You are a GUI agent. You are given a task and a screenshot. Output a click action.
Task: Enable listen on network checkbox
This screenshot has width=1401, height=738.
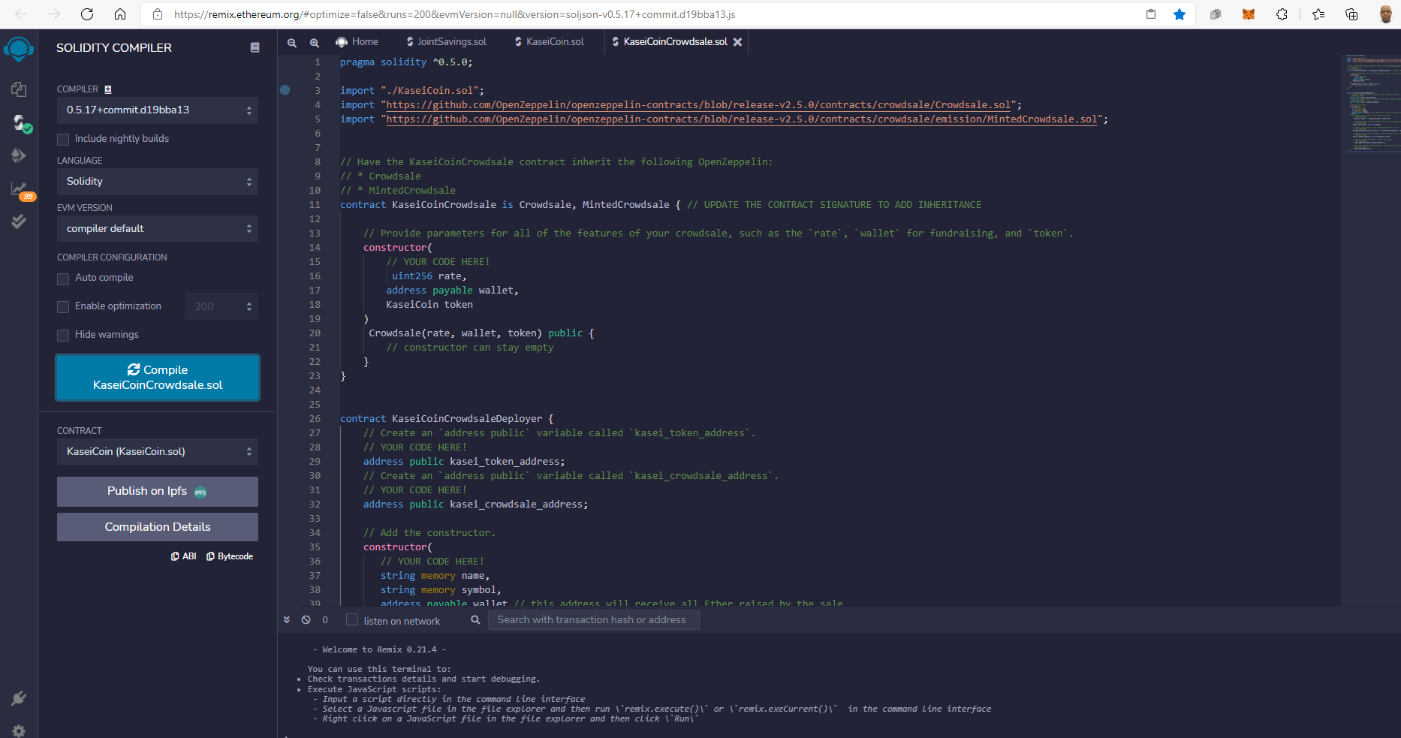coord(352,620)
